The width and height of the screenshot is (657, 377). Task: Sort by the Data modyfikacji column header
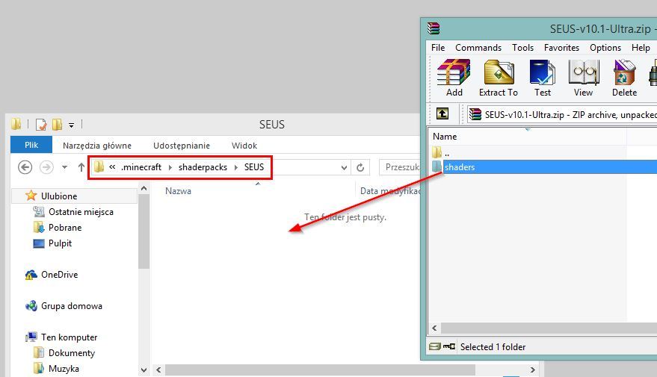click(x=389, y=191)
